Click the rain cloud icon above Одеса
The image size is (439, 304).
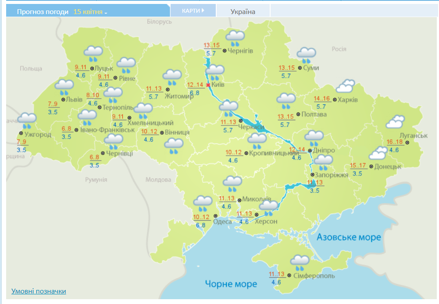click(x=203, y=204)
